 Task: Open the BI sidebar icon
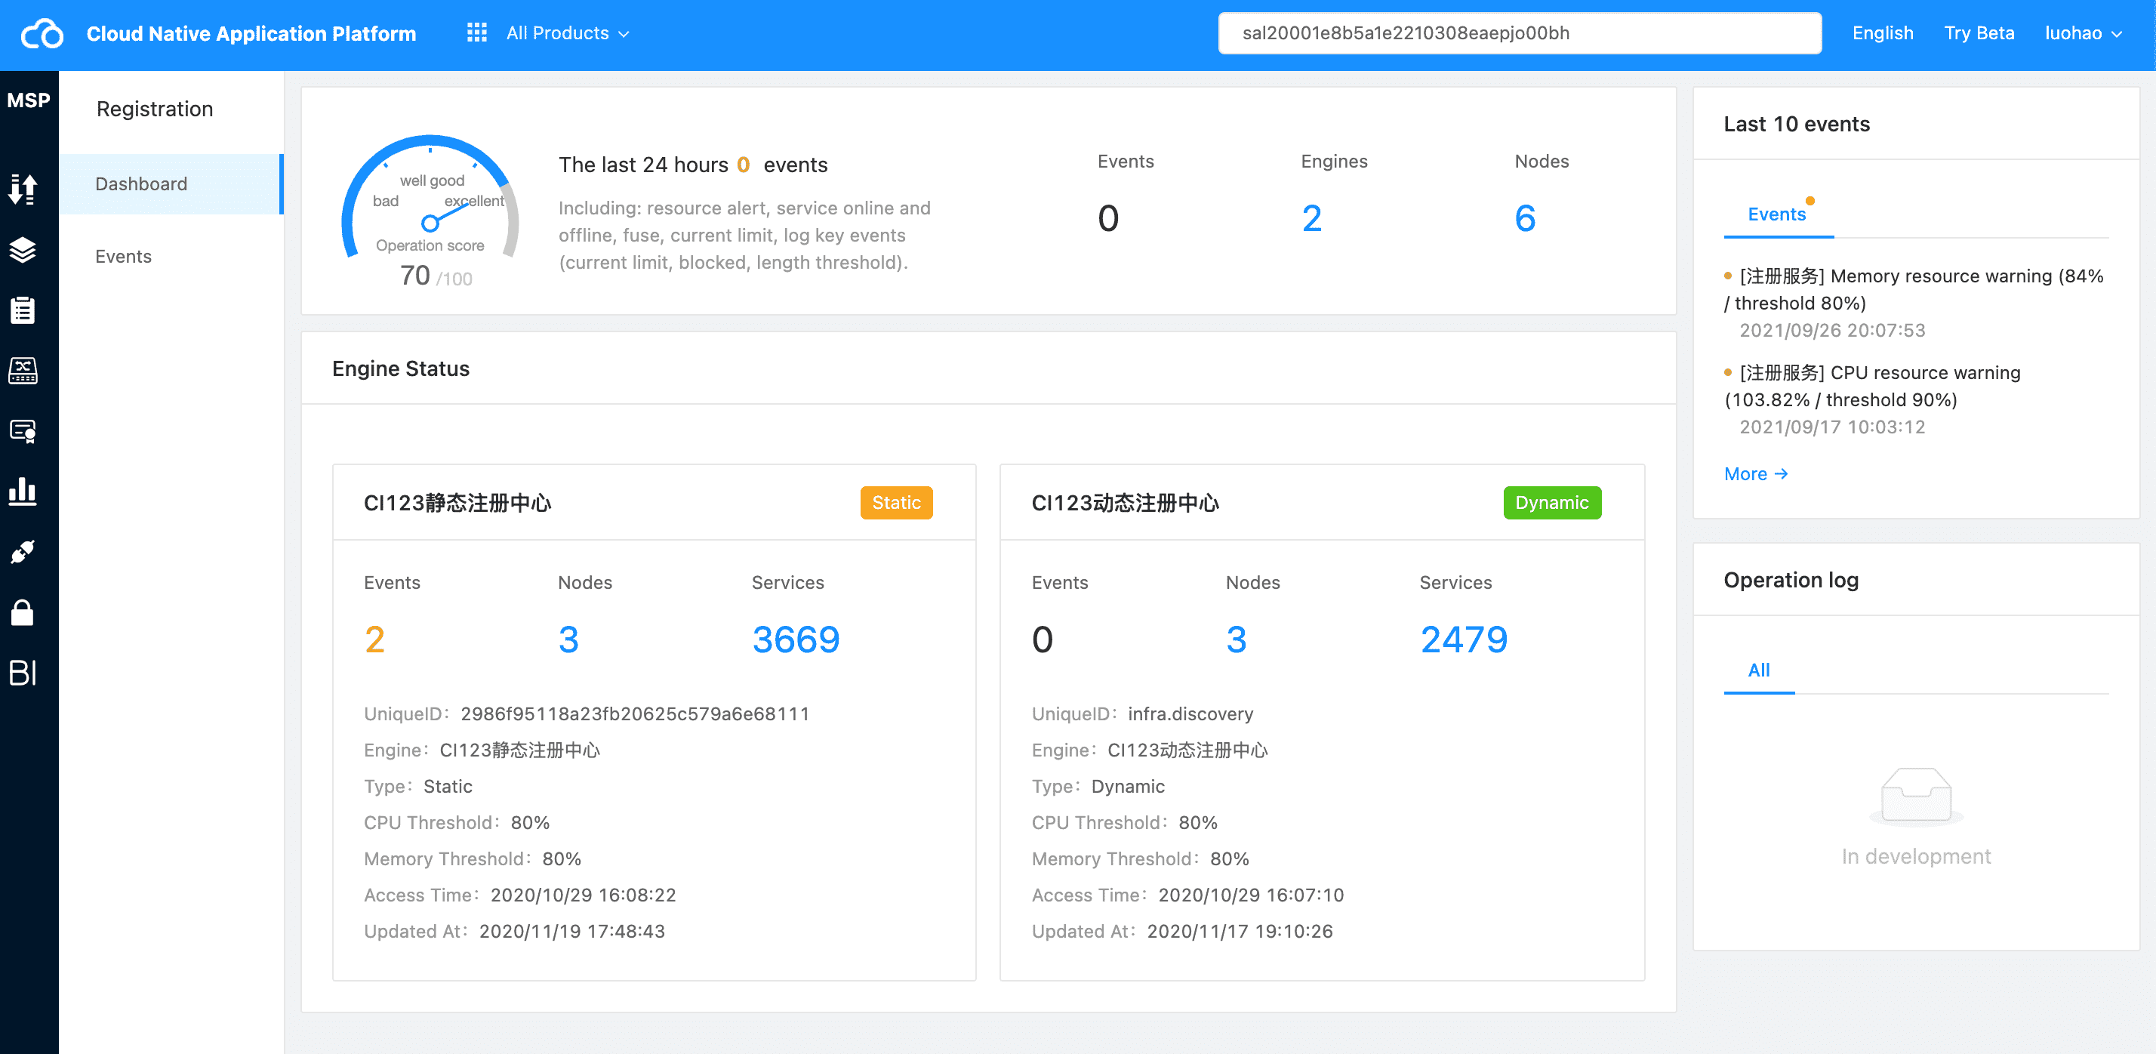coord(23,672)
